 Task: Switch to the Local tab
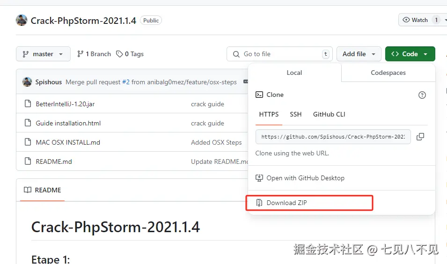(x=294, y=73)
